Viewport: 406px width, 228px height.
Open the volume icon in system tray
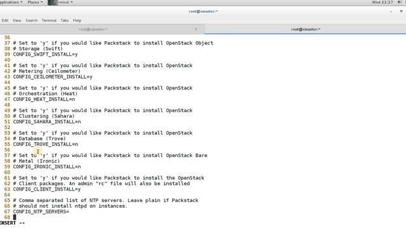coord(399,3)
